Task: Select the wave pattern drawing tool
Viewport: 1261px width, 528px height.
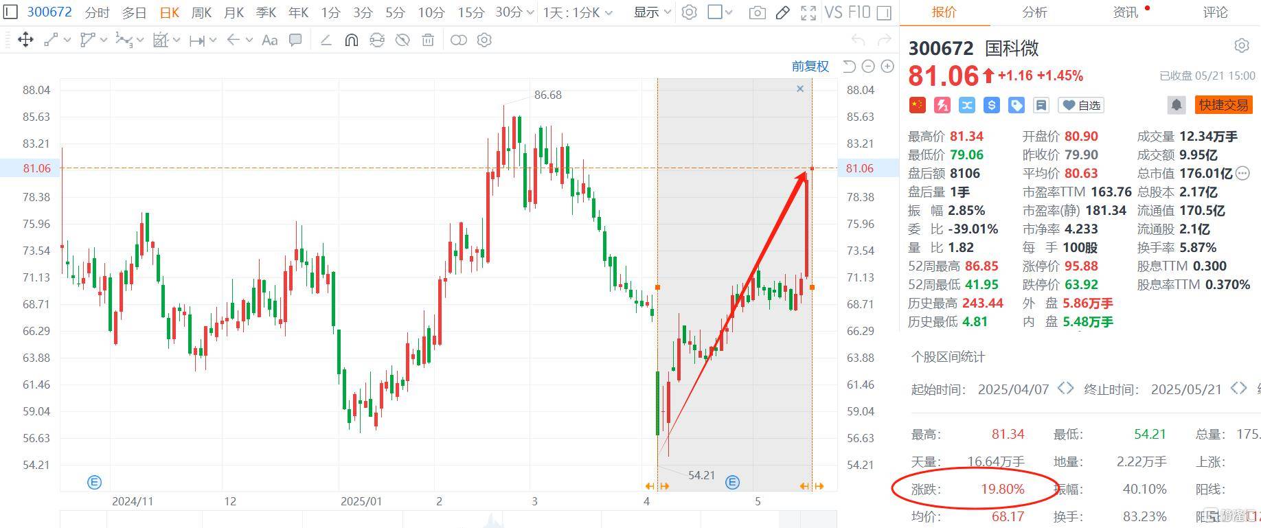Action: click(124, 40)
